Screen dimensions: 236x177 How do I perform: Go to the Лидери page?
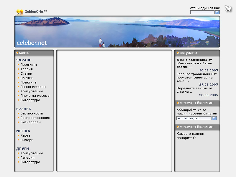[x=27, y=140]
